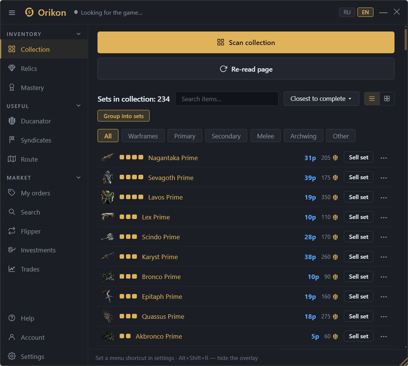Click Epitaph Prime more options dots
Screen dimensions: 408x366
[x=384, y=297]
